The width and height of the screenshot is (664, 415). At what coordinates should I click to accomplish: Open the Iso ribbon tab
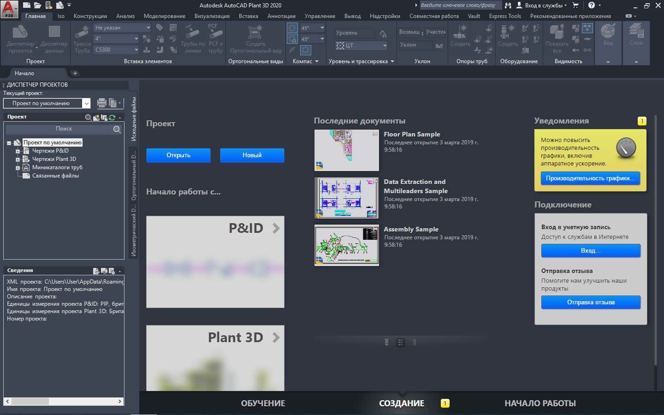[61, 16]
